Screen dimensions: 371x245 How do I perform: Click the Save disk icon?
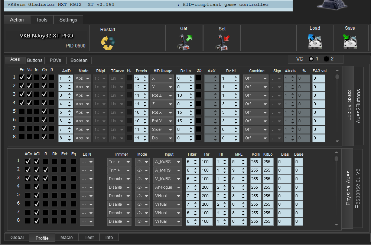pos(350,41)
